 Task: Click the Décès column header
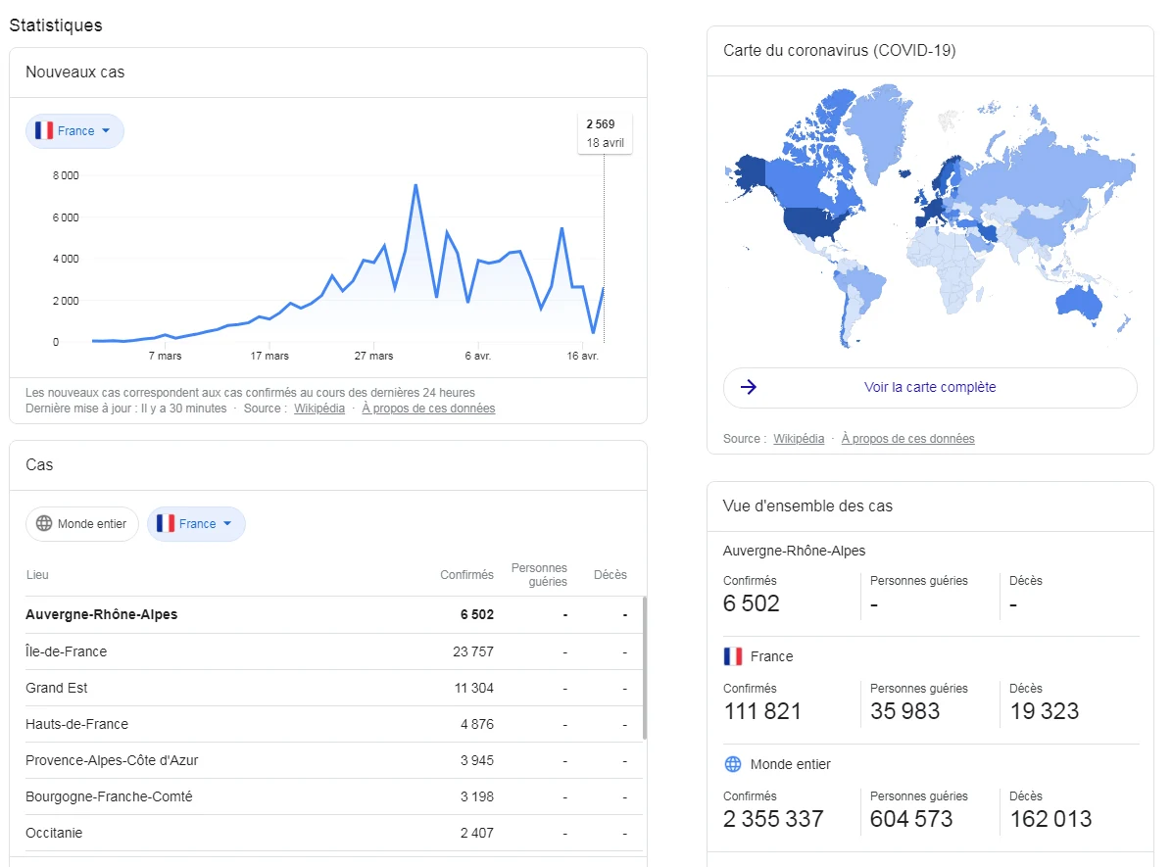pos(610,575)
